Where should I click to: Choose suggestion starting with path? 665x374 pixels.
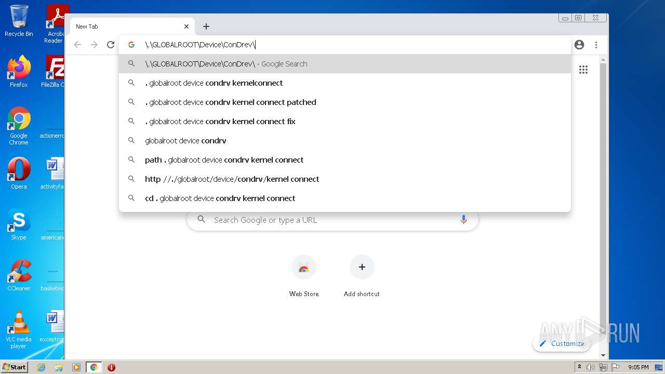point(345,160)
